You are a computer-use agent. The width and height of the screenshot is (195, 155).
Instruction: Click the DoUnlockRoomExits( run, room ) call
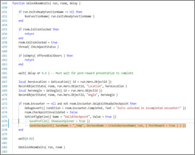42,147
